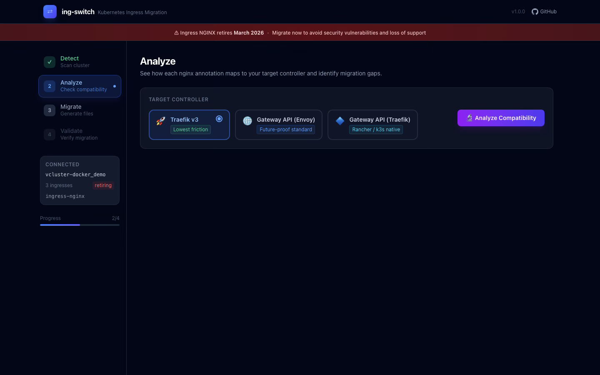This screenshot has width=600, height=375.
Task: Click the retiring status badge
Action: point(103,185)
